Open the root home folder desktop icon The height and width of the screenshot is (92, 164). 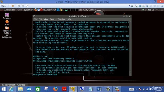7,22
